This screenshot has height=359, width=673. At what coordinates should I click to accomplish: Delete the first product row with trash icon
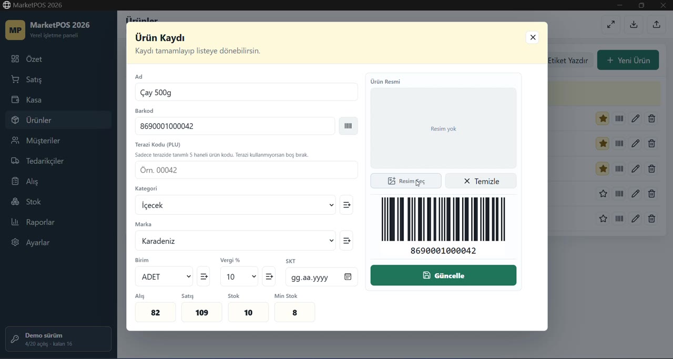point(652,118)
